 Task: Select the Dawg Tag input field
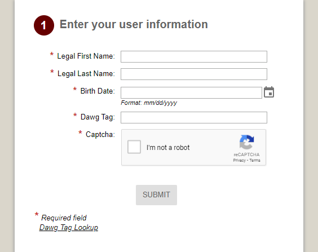point(194,117)
